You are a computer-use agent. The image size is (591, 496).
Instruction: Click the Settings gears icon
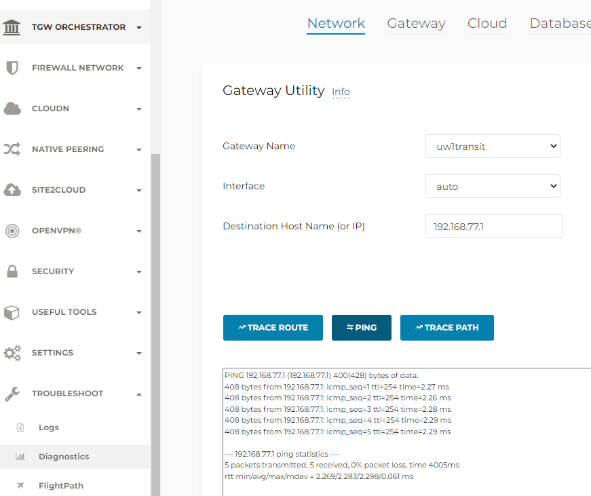(12, 353)
